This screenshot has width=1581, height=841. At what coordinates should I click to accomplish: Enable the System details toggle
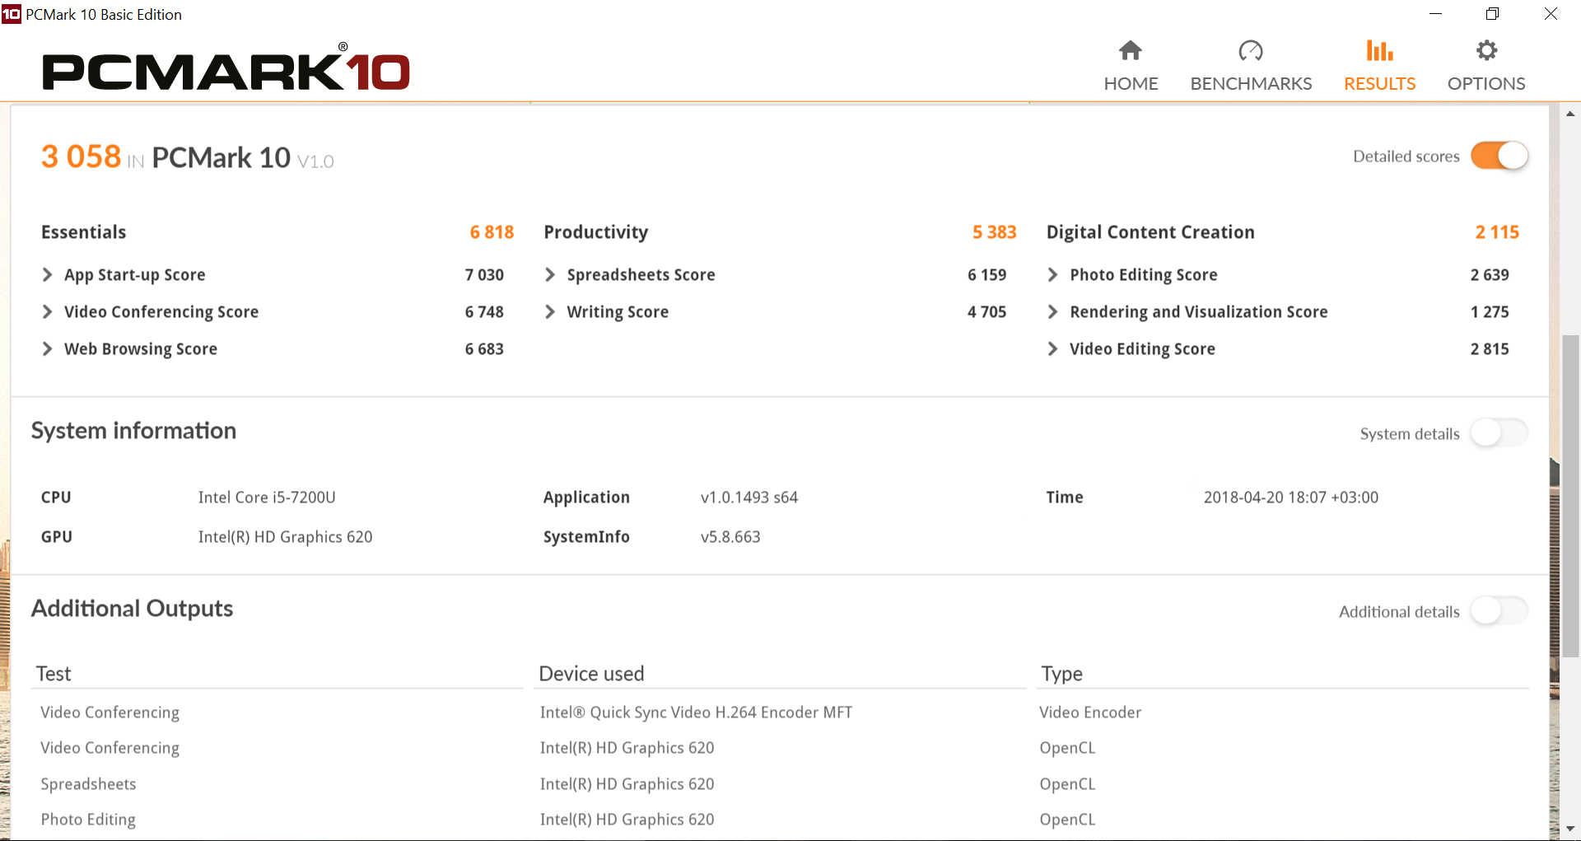(1499, 433)
